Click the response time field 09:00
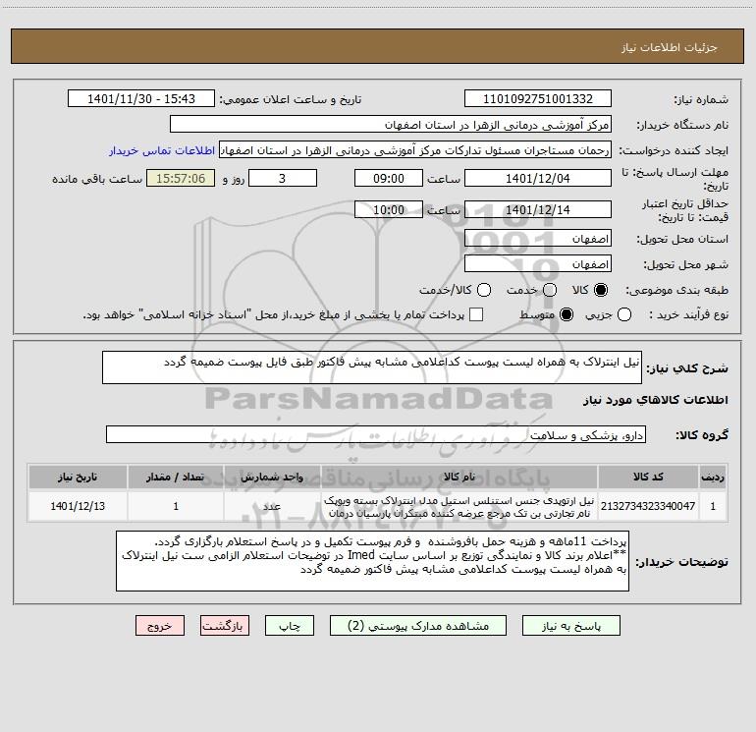 pyautogui.click(x=389, y=178)
